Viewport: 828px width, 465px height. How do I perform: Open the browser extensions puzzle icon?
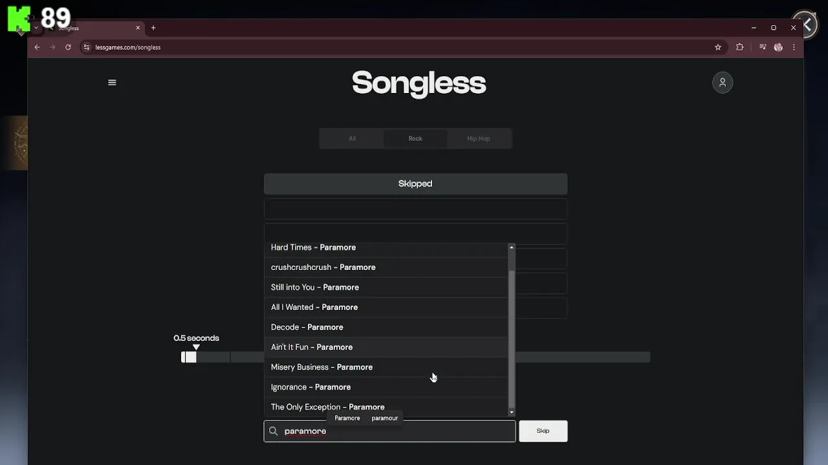click(x=740, y=47)
